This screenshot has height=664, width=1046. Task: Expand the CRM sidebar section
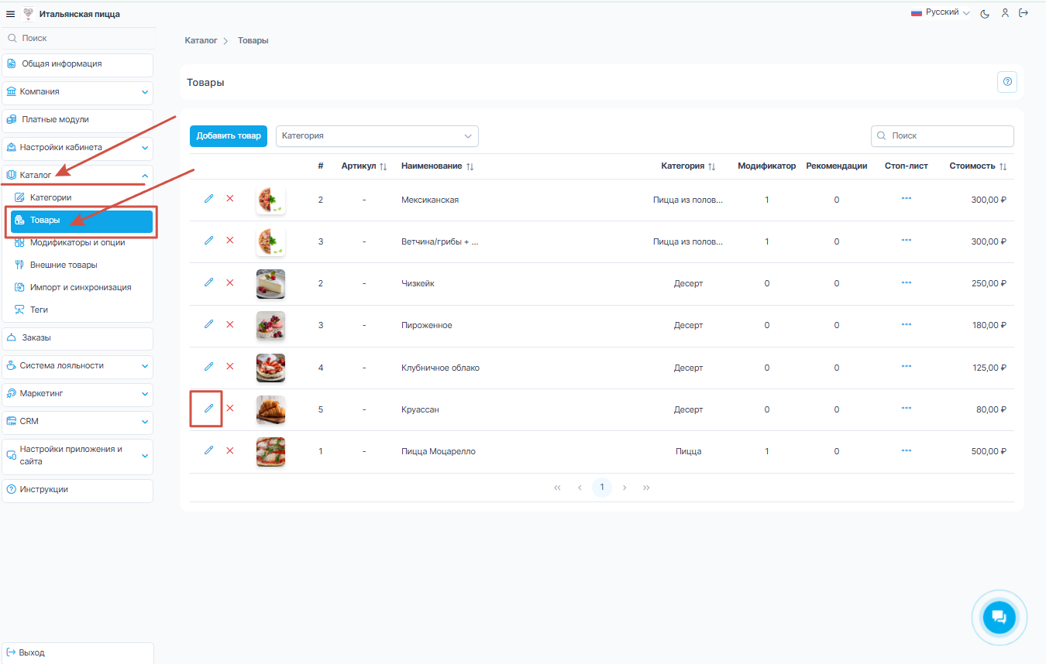(77, 421)
